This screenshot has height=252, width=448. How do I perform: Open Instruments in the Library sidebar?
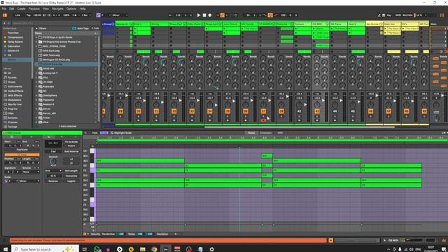15,87
